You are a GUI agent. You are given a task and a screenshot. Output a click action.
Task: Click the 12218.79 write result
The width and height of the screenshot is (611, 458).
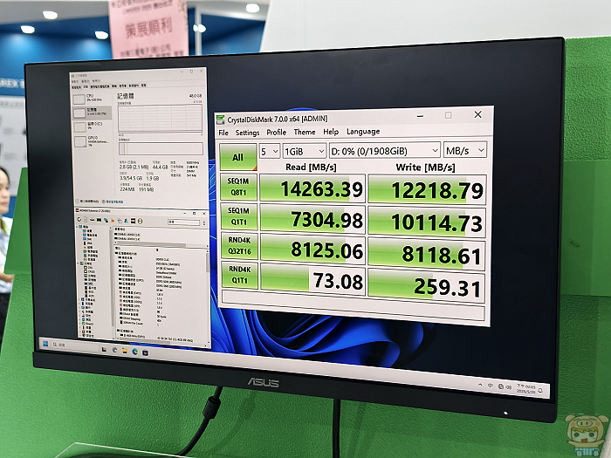tap(427, 189)
